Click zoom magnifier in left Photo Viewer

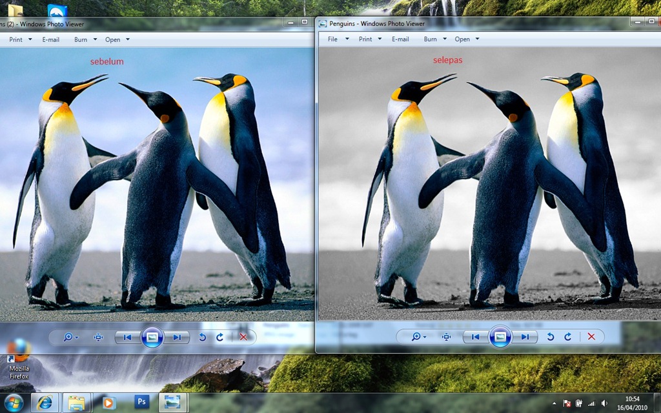(67, 337)
